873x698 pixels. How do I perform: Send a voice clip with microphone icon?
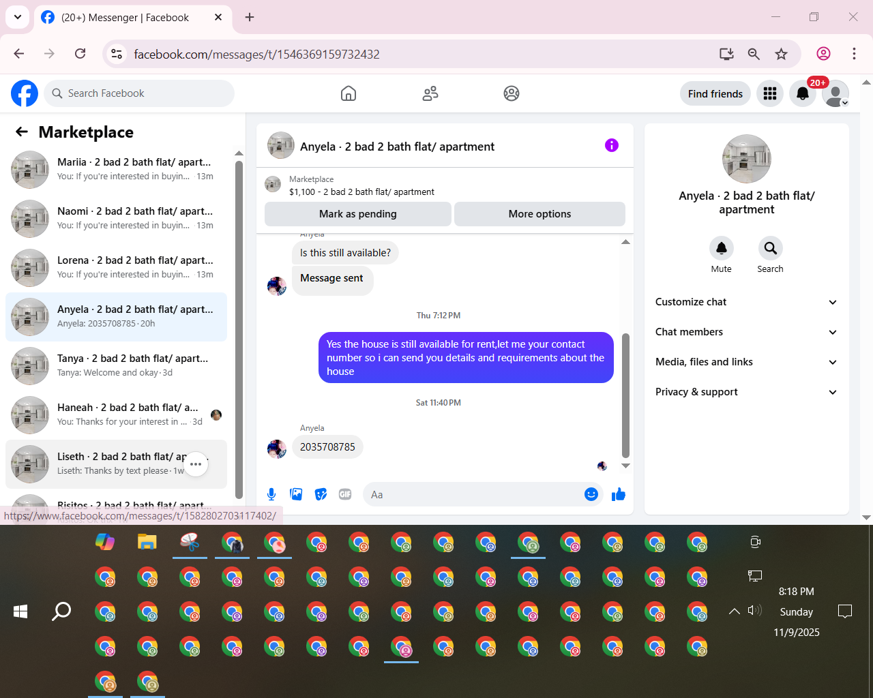(x=271, y=494)
